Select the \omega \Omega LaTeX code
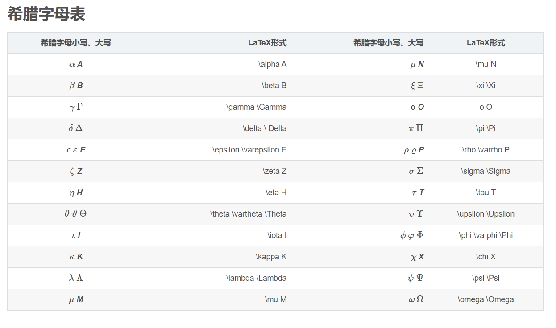 486,299
